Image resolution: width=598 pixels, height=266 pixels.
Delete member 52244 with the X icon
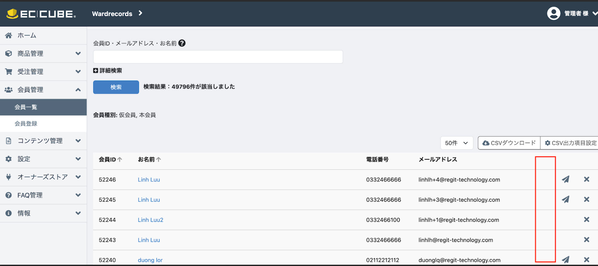(x=586, y=220)
